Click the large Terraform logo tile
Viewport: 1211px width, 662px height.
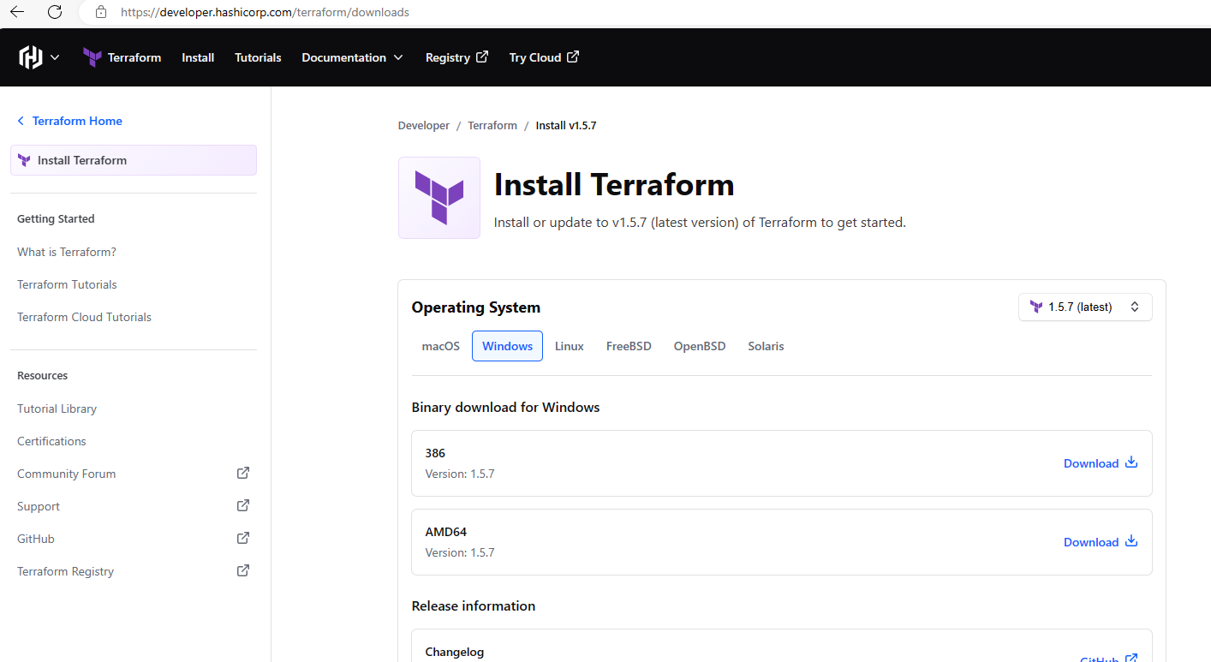point(439,198)
